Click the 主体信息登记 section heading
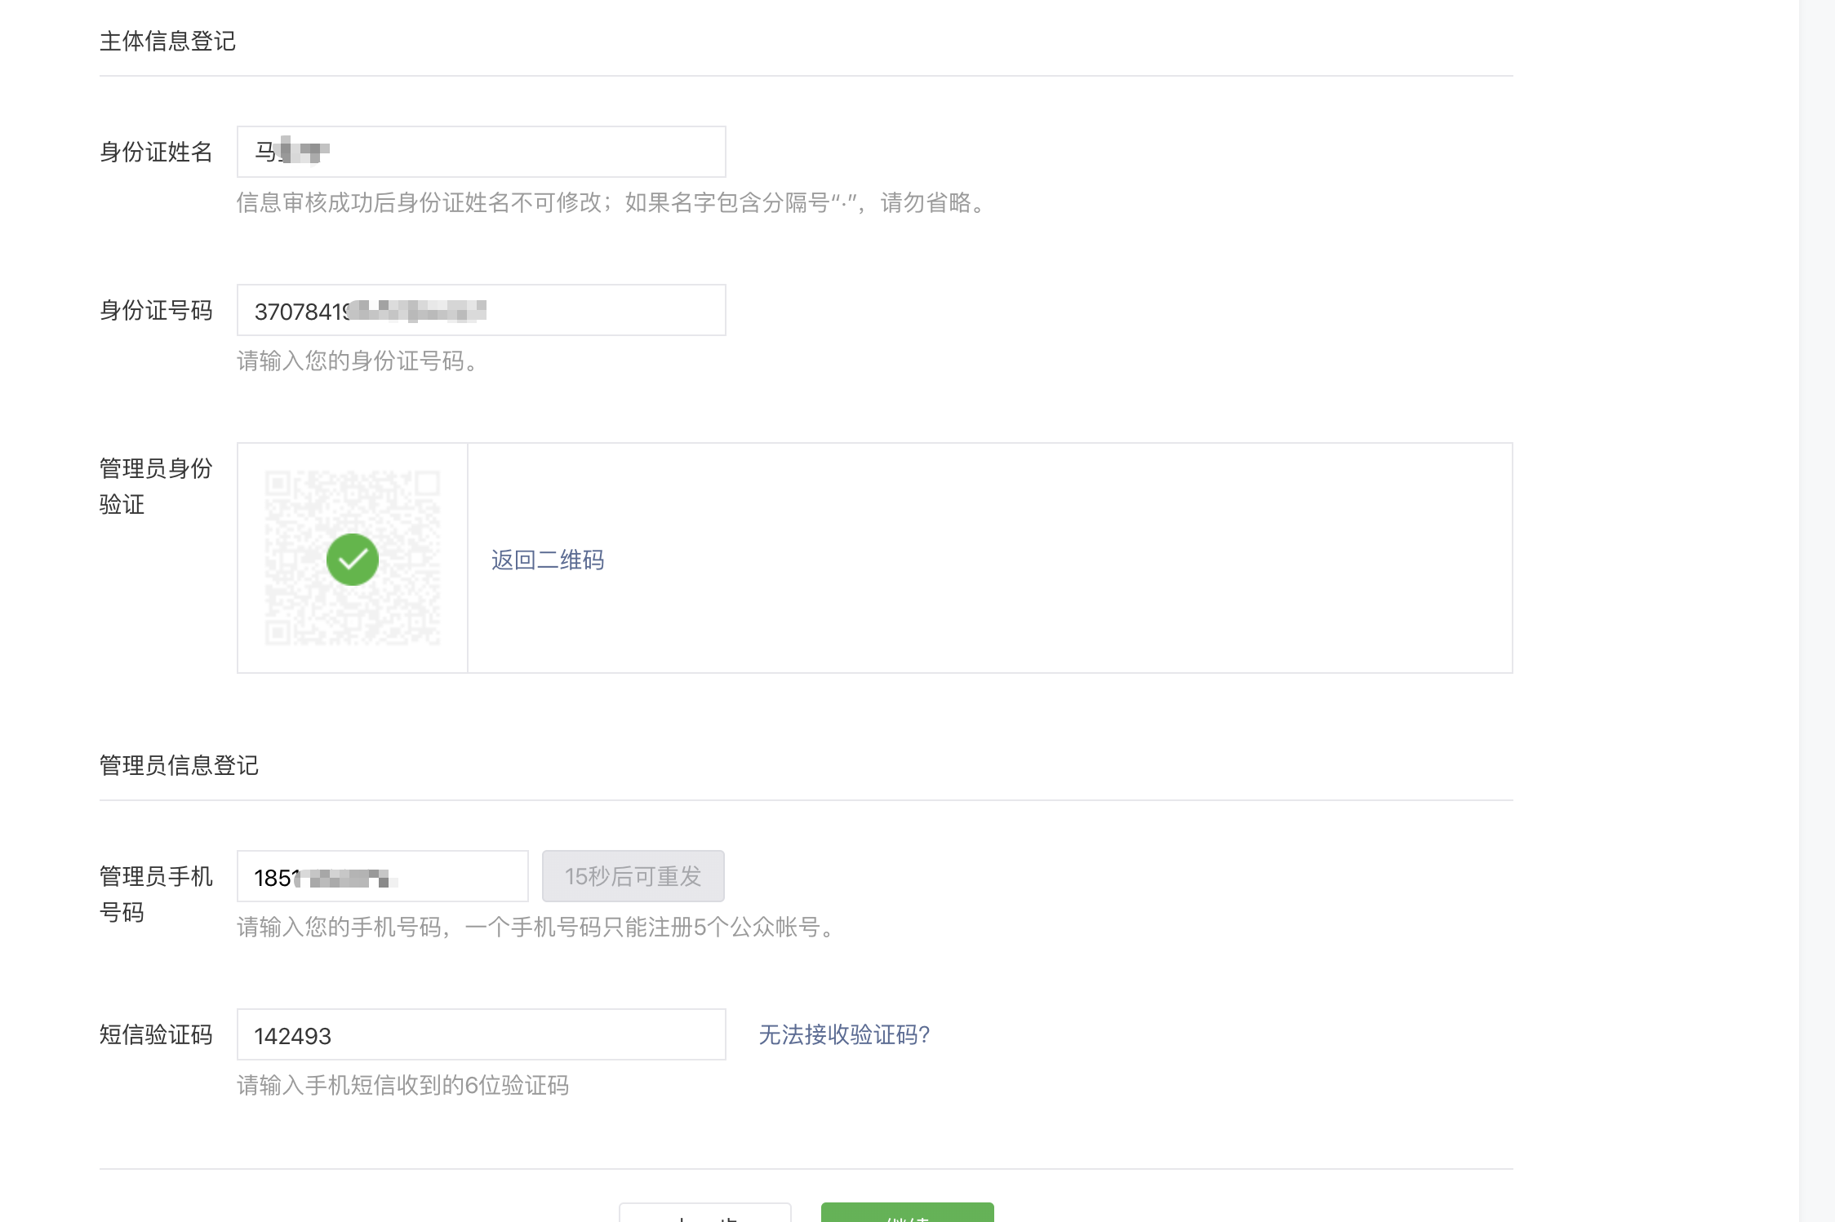The width and height of the screenshot is (1835, 1222). click(x=167, y=41)
